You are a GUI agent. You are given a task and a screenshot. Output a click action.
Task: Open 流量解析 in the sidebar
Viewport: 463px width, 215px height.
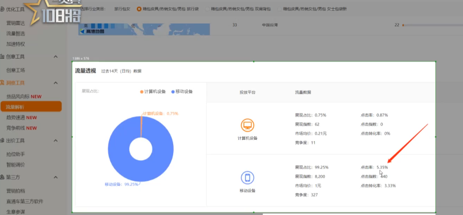[x=16, y=107]
